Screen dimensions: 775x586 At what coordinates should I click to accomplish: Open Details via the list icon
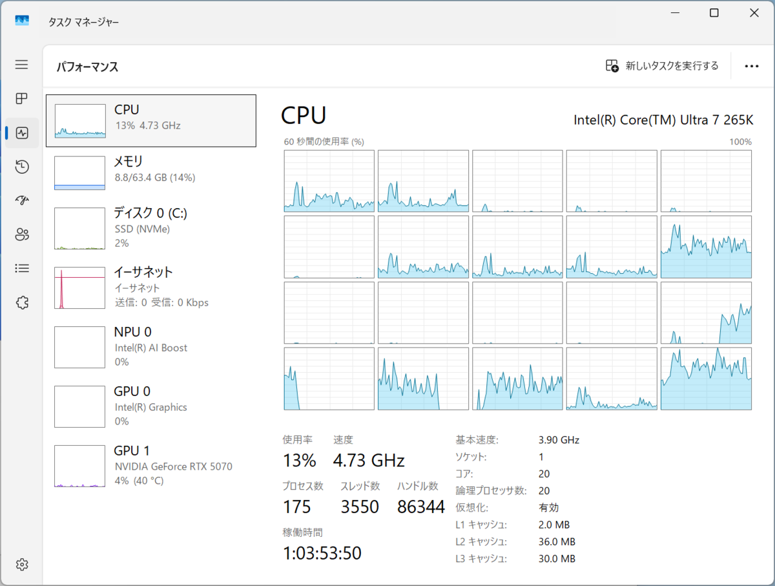coord(21,268)
